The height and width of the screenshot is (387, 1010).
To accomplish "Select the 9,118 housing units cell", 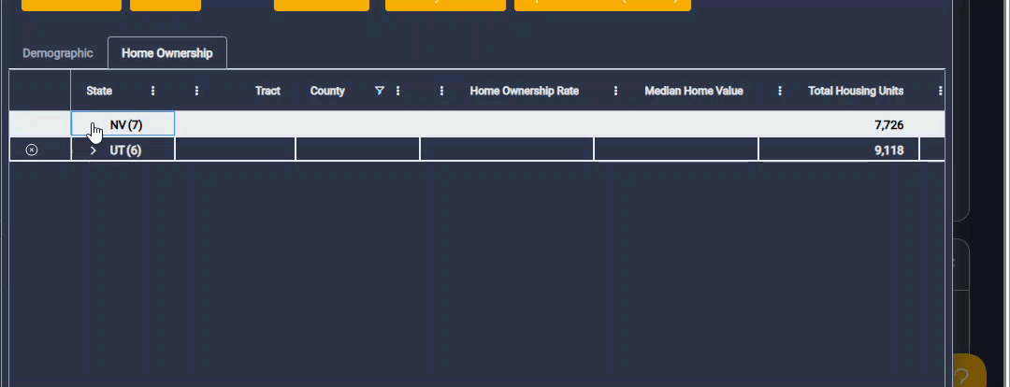I will (839, 150).
